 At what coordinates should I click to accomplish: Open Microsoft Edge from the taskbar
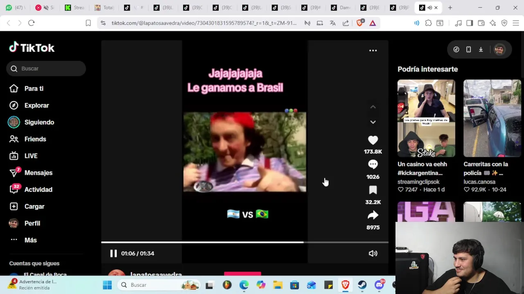click(244, 285)
